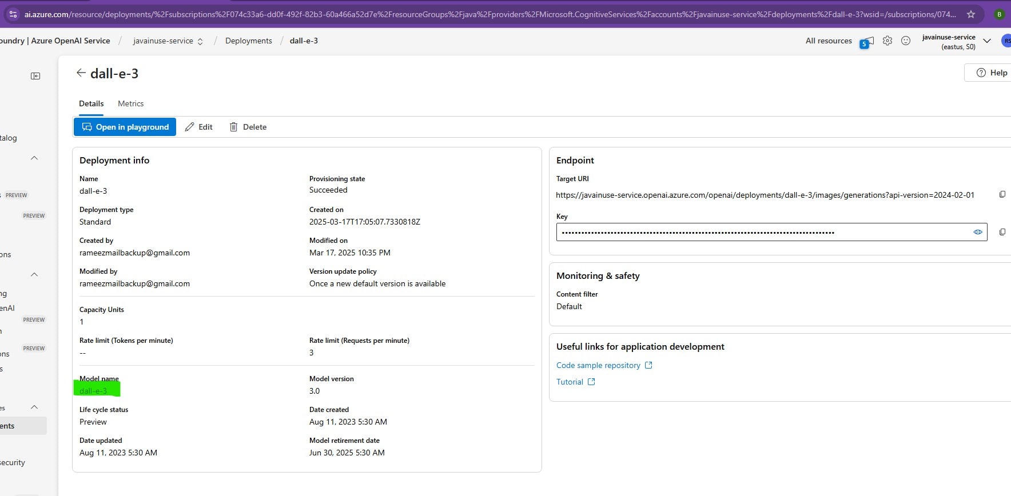Delete the dall-e-3 deployment
1011x496 pixels.
click(x=248, y=127)
